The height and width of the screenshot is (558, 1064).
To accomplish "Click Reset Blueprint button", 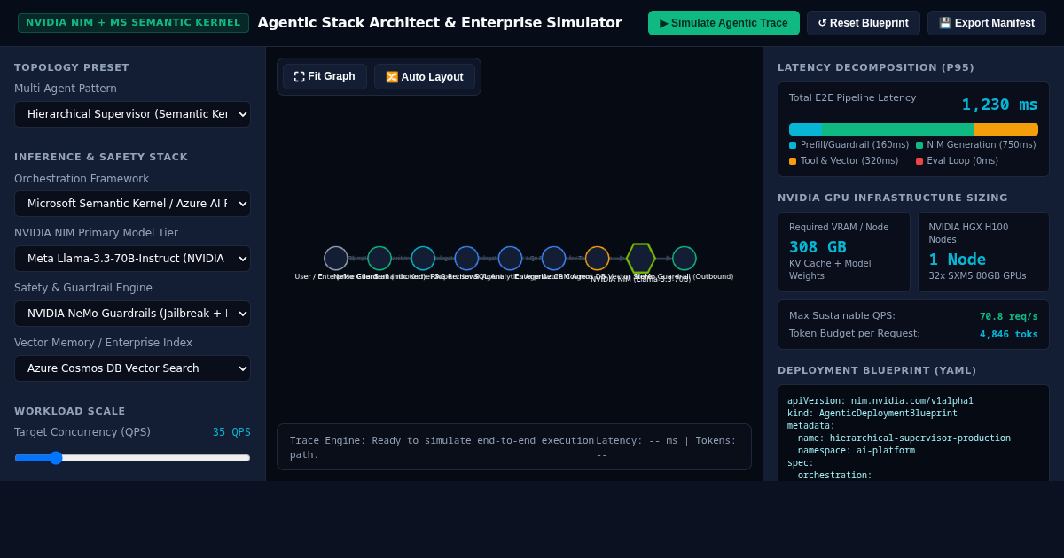I will pos(864,23).
